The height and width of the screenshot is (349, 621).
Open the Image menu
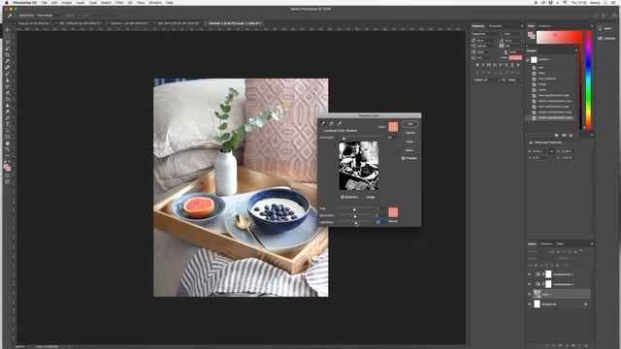[67, 3]
